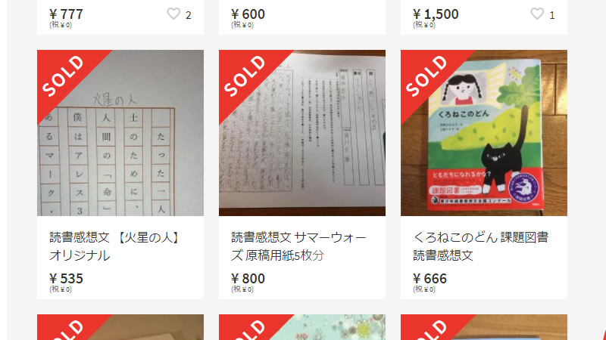Open 火星の人 manuscript photo
Image resolution: width=606 pixels, height=340 pixels.
click(x=120, y=133)
